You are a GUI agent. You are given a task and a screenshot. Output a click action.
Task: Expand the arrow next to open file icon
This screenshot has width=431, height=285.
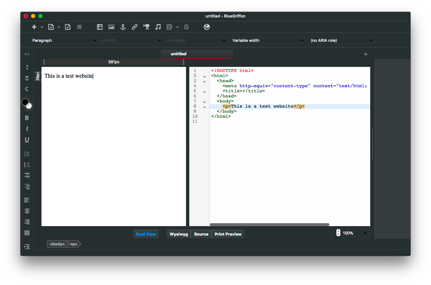(59, 27)
